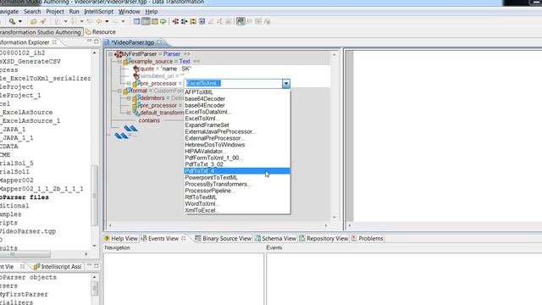
Task: Collapse the example_source tree node
Action: pyautogui.click(x=119, y=62)
